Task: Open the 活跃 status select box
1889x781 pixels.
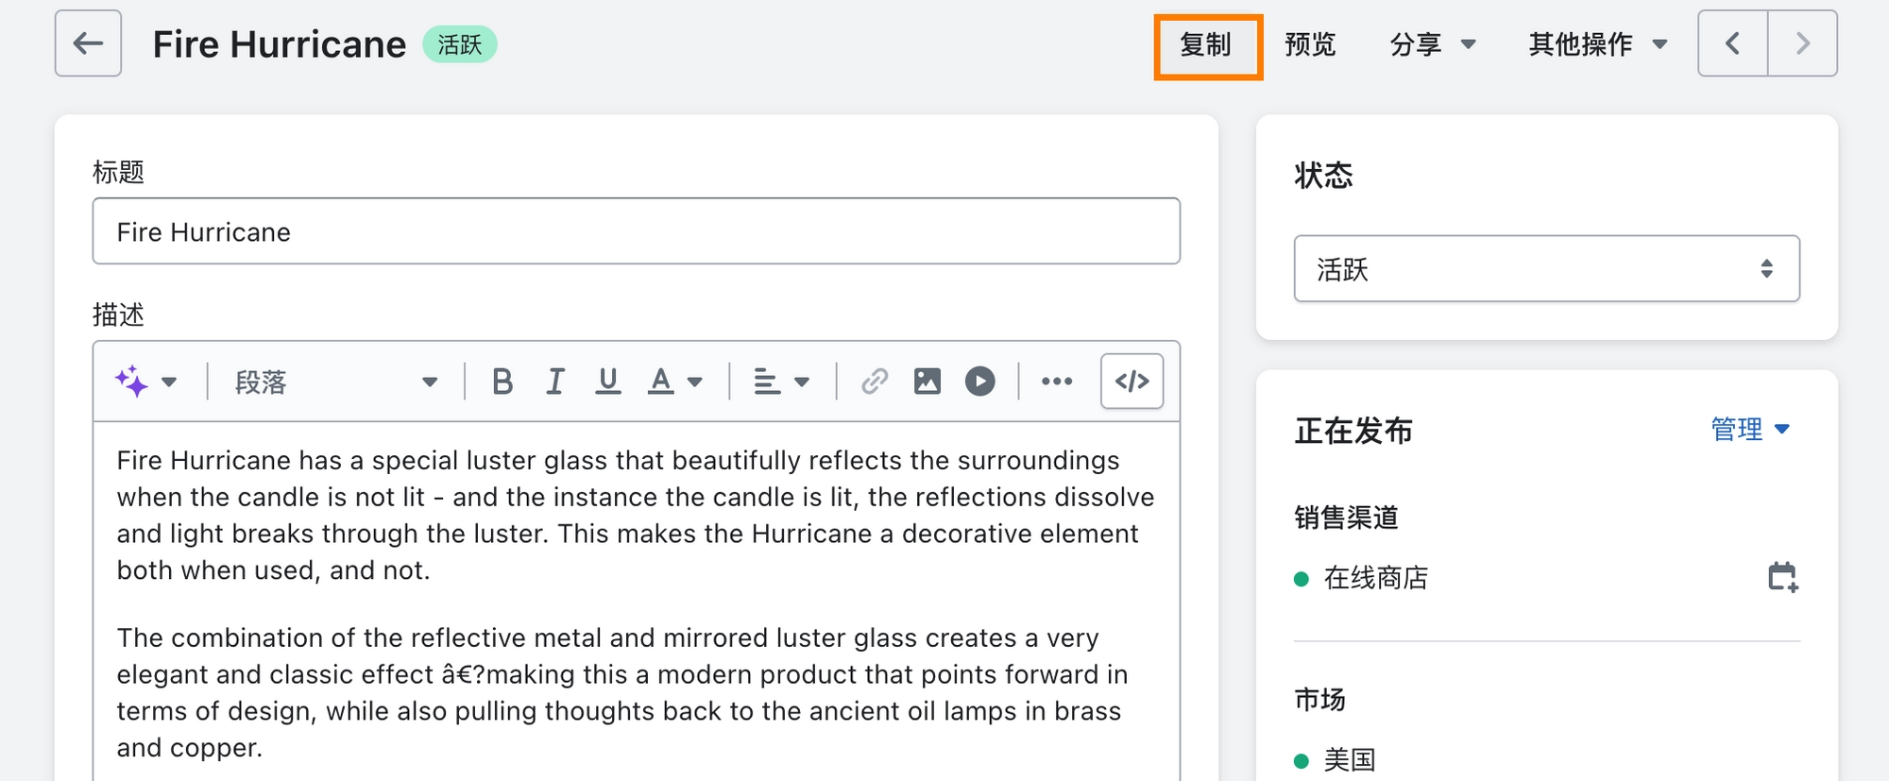Action: click(x=1547, y=269)
